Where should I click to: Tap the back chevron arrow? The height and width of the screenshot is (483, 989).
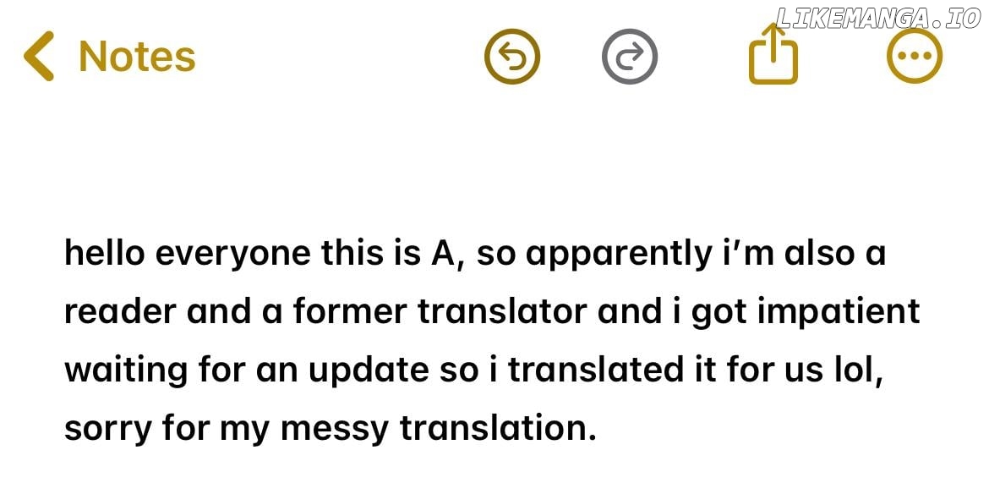coord(39,57)
